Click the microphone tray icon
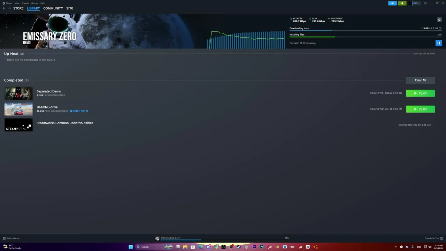This screenshot has width=446, height=251. point(413,247)
